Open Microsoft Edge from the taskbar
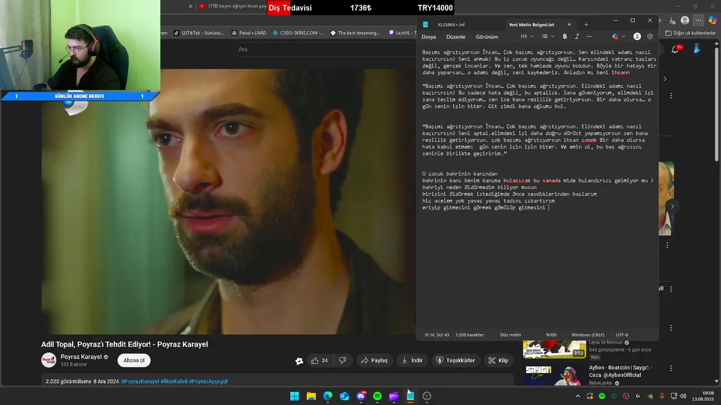Screen dimensions: 721x405 (328, 396)
